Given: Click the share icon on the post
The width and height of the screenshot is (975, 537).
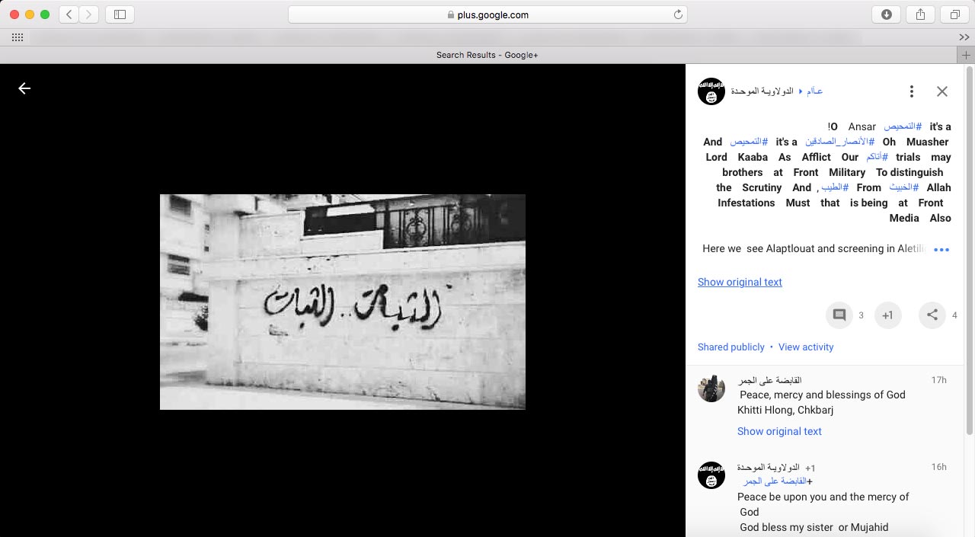Looking at the screenshot, I should pos(932,315).
